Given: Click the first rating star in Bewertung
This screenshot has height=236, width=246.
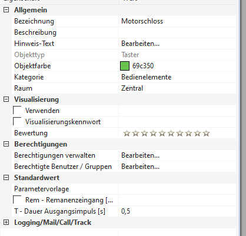Looking at the screenshot, I should tap(127, 134).
